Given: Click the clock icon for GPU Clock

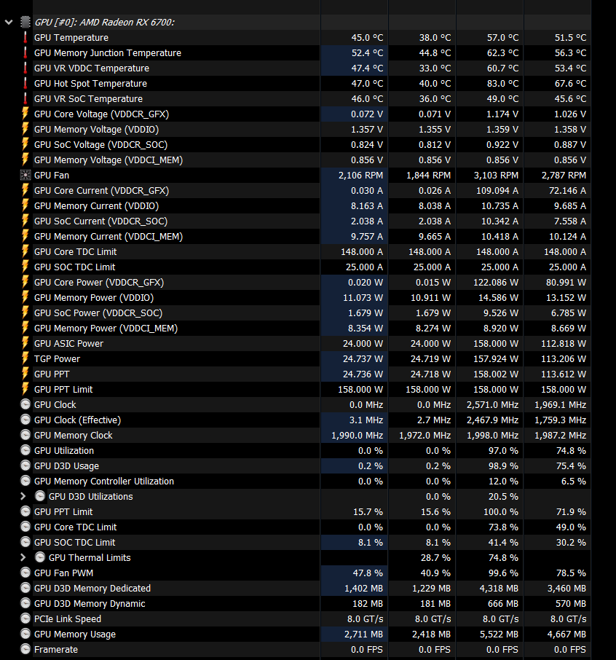Looking at the screenshot, I should point(25,404).
